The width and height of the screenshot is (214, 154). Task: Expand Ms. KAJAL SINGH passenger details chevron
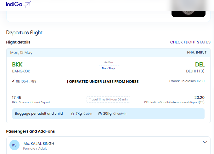[205, 142]
